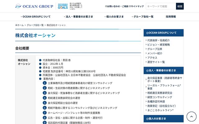
Task: Click the breadcrumb home icon
Action: 16,25
